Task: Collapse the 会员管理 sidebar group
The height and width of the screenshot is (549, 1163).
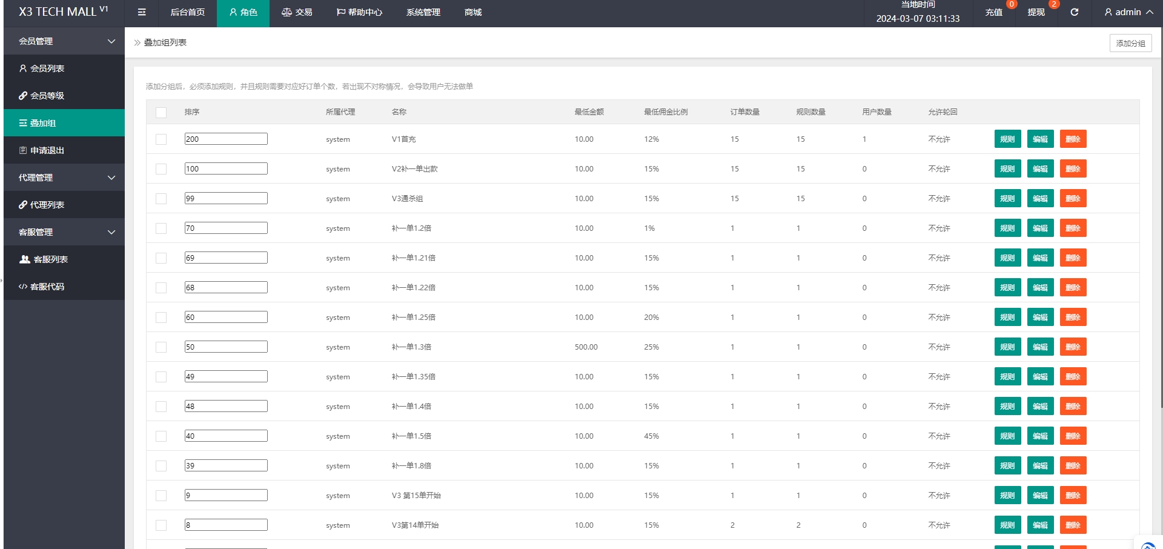Action: (x=64, y=41)
